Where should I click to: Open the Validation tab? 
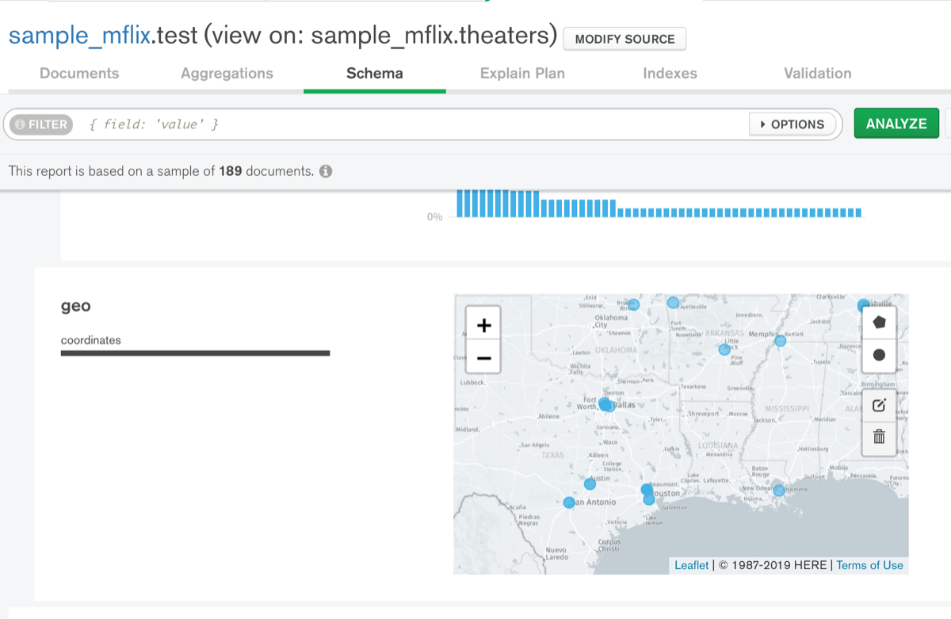click(x=817, y=73)
